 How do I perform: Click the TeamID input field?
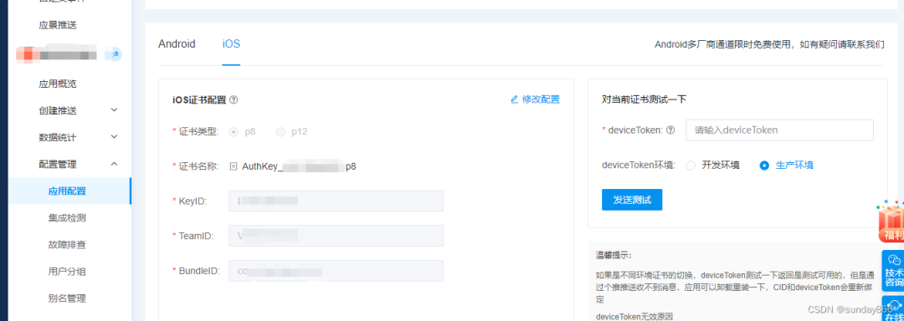point(336,236)
